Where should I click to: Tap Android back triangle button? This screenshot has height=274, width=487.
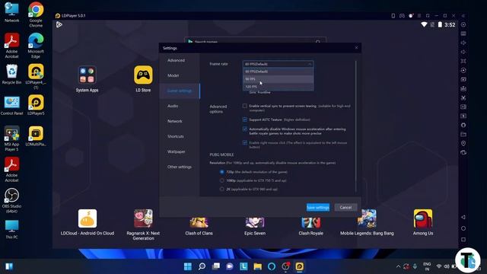[463, 217]
